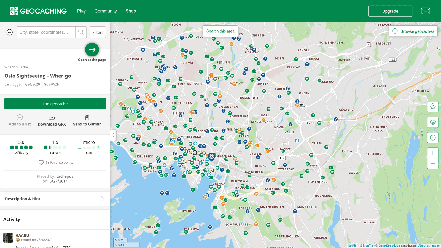Click the locate-me crosshair icon
Viewport: 441px width, 248px height.
pyautogui.click(x=433, y=138)
